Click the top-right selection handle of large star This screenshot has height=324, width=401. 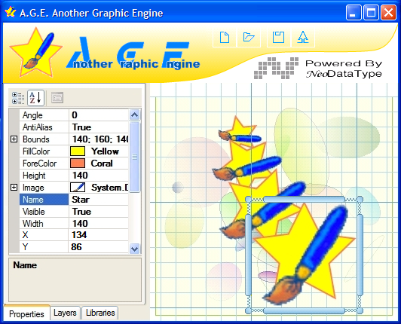point(360,199)
